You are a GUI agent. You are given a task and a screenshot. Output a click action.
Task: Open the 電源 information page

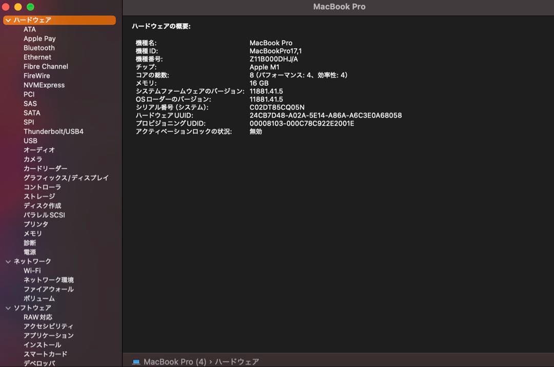[x=30, y=252]
